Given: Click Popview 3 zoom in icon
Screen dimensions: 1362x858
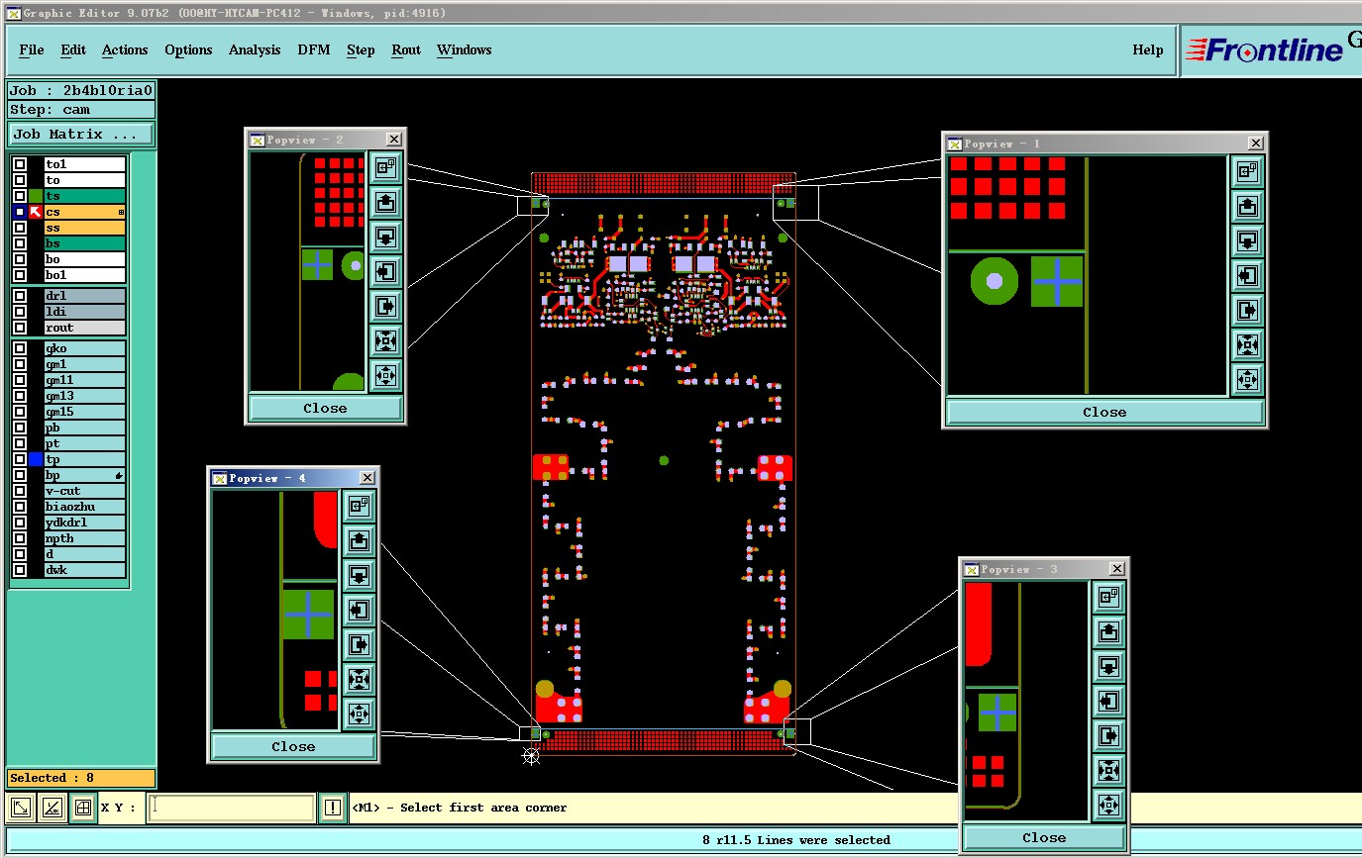Looking at the screenshot, I should click(1108, 770).
